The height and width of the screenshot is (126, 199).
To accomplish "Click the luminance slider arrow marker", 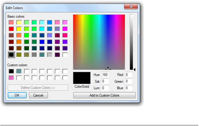I will [x=134, y=69].
